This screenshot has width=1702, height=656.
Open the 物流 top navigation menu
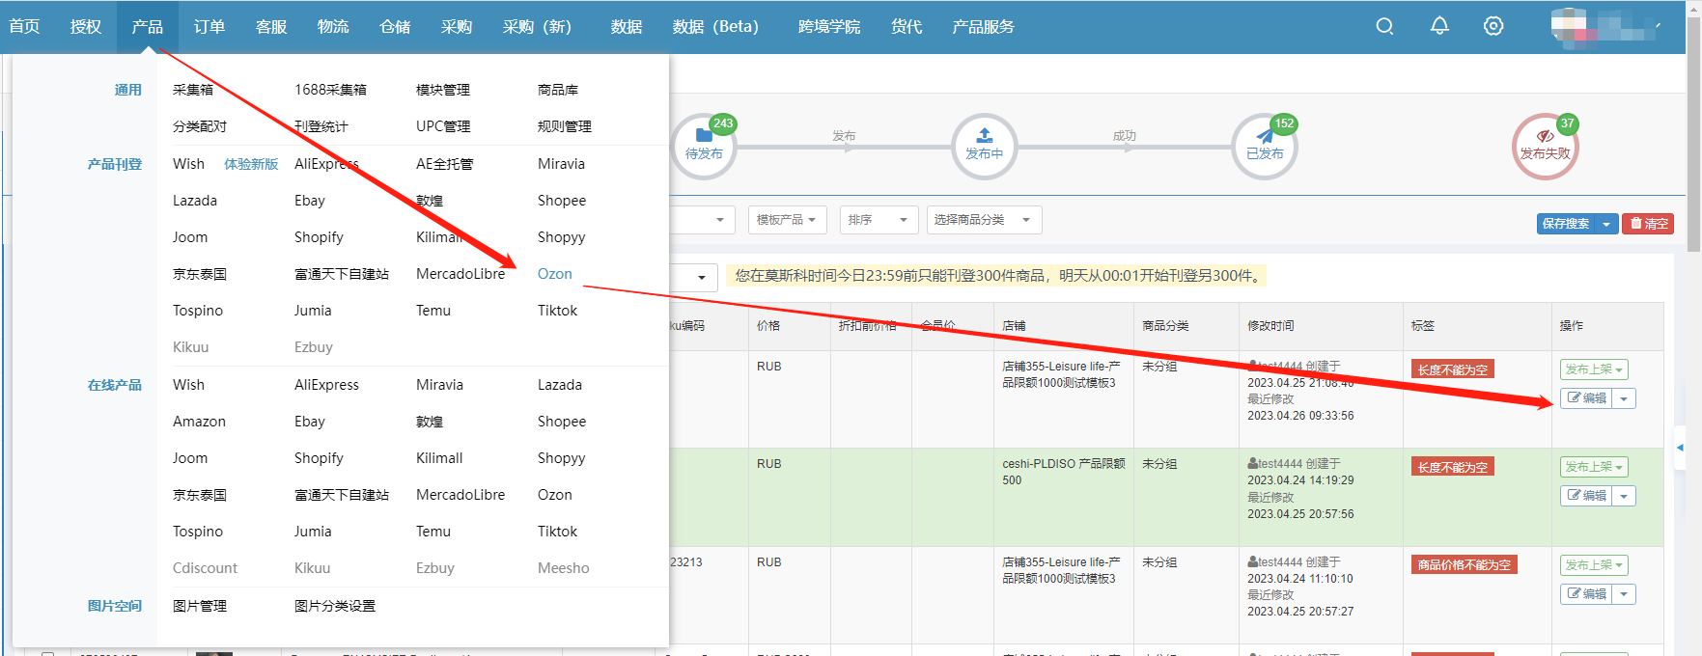tap(333, 26)
